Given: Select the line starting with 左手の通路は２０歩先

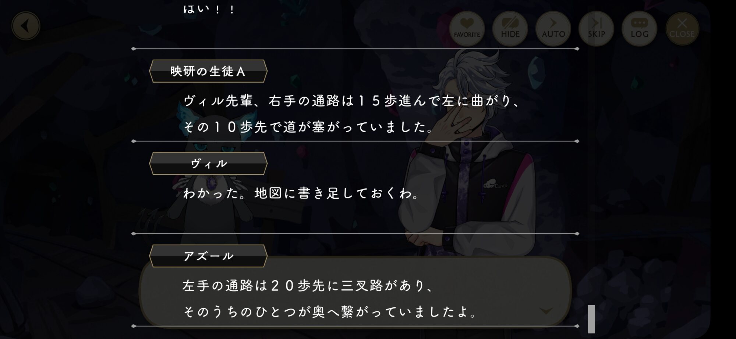Looking at the screenshot, I should [x=308, y=285].
